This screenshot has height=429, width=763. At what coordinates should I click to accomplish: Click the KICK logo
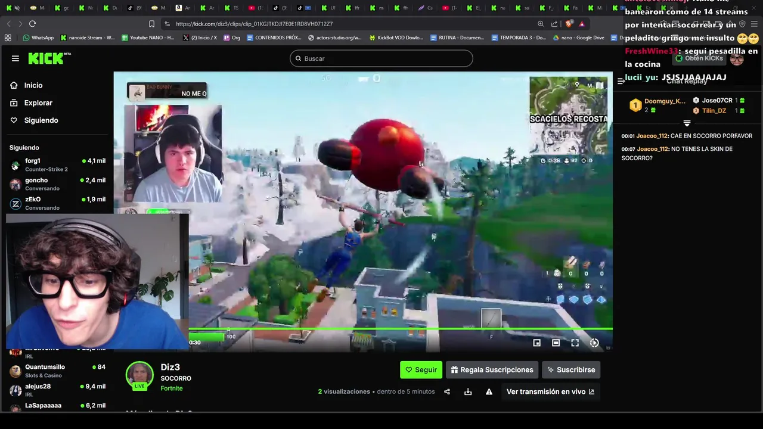tap(49, 58)
